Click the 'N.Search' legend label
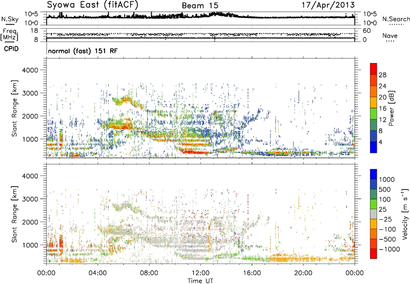The width and height of the screenshot is (410, 284). point(396,19)
